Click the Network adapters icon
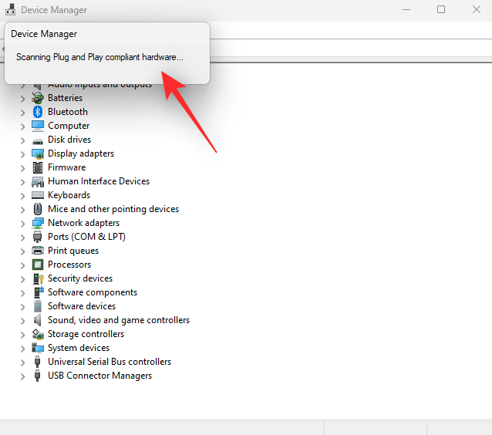 coord(38,223)
